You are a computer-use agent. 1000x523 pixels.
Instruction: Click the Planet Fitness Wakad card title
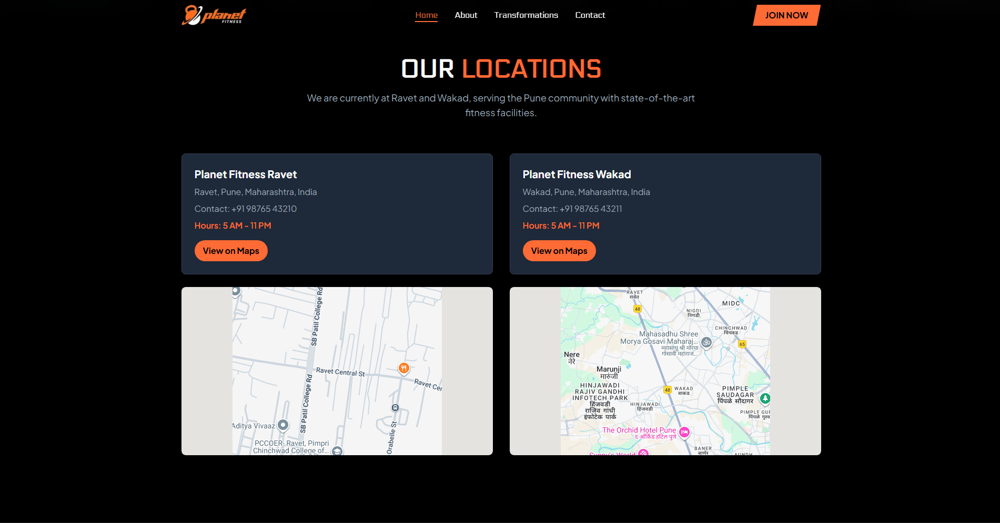click(x=577, y=175)
